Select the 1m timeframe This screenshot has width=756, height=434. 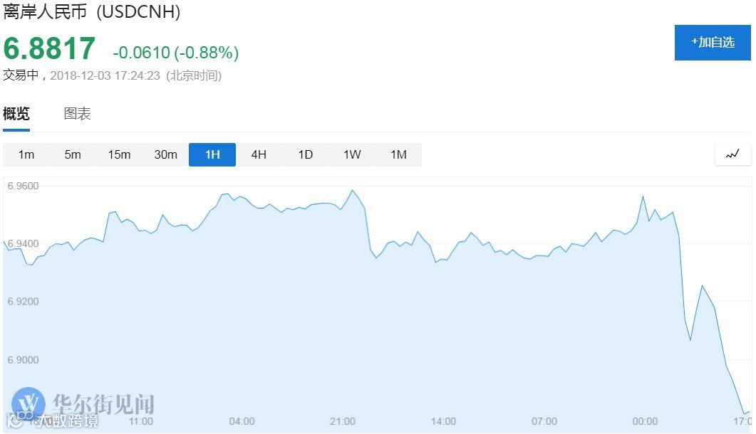(x=26, y=154)
